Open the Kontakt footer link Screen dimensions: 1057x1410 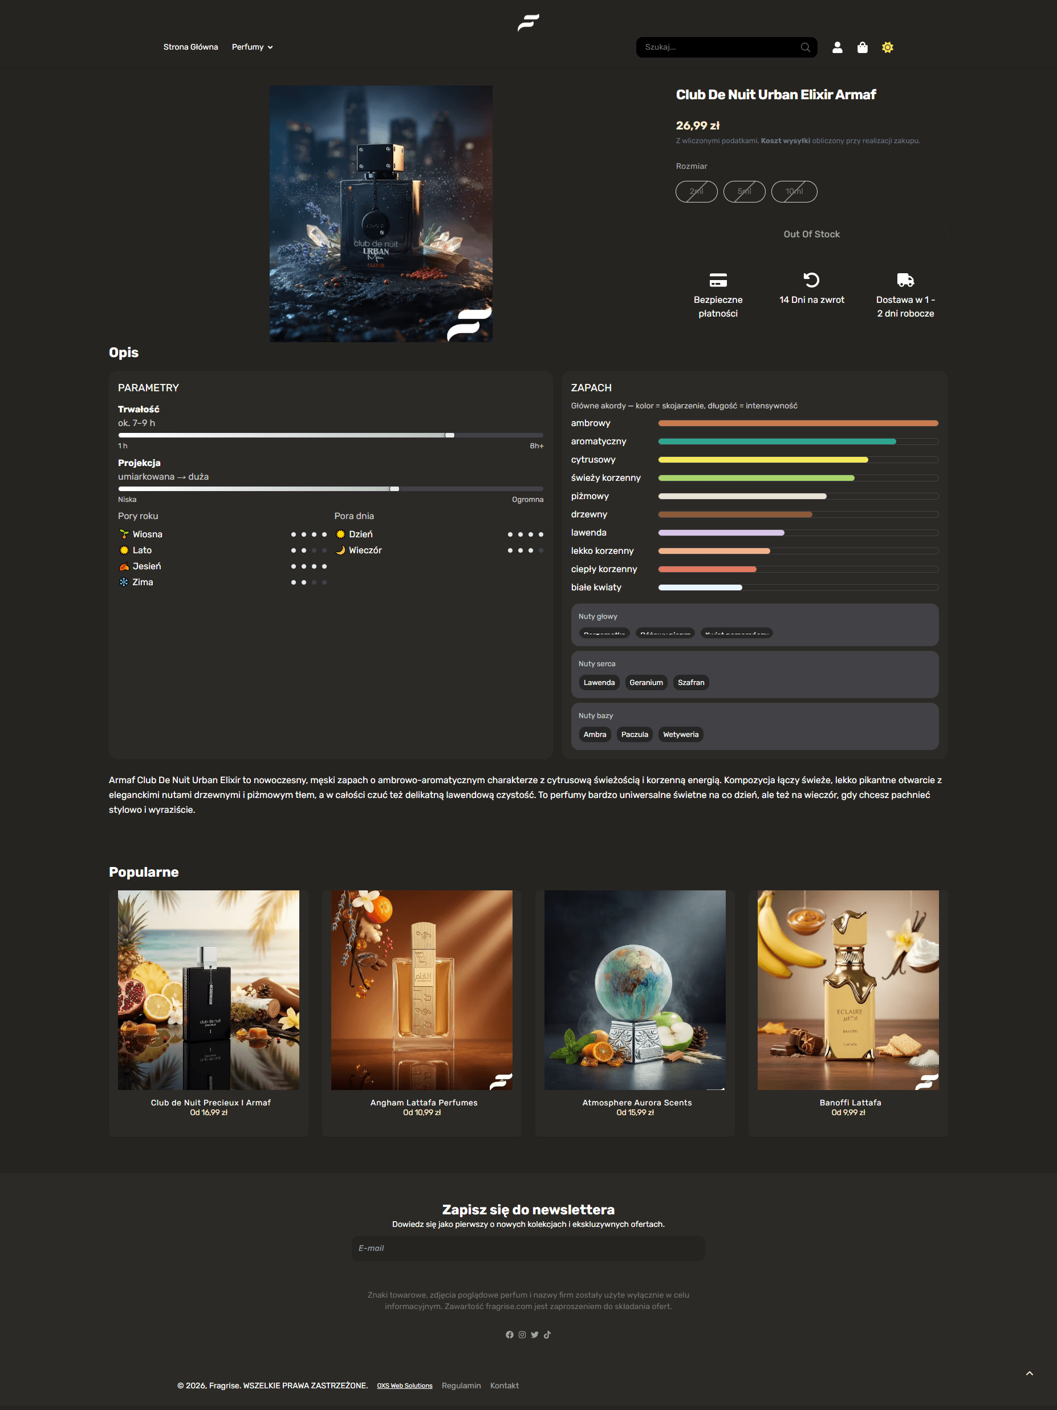click(x=504, y=1386)
